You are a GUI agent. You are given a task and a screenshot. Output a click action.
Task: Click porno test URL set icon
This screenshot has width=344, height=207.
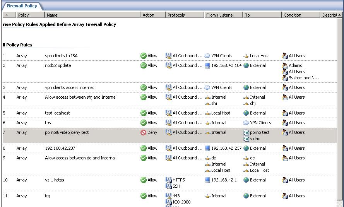point(246,132)
